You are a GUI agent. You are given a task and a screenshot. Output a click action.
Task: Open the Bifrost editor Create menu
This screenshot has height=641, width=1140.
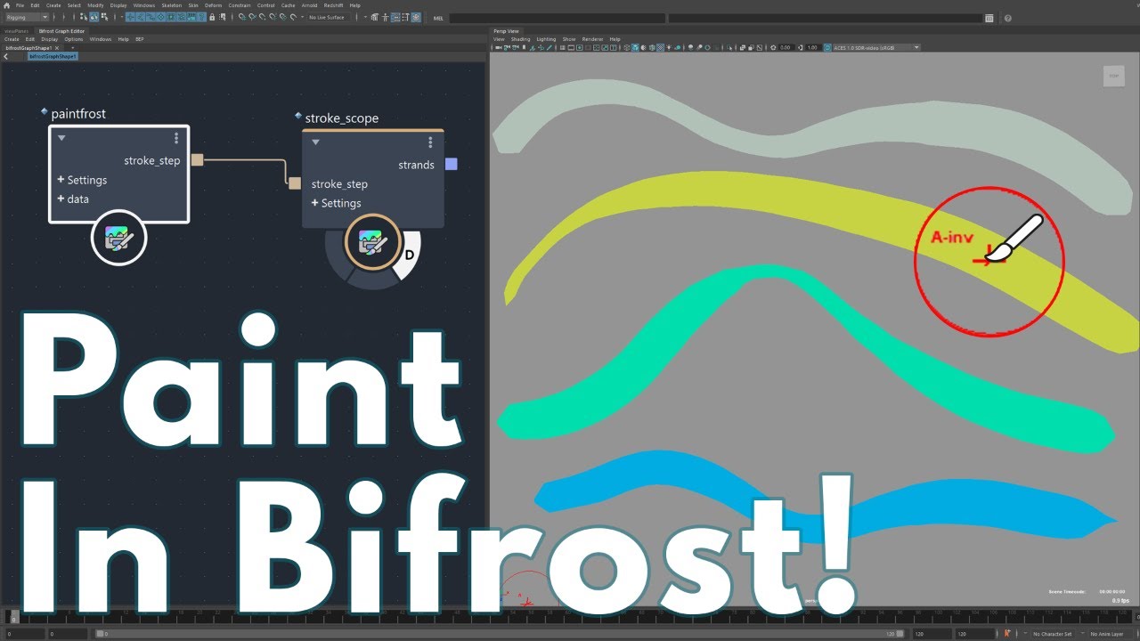(12, 39)
